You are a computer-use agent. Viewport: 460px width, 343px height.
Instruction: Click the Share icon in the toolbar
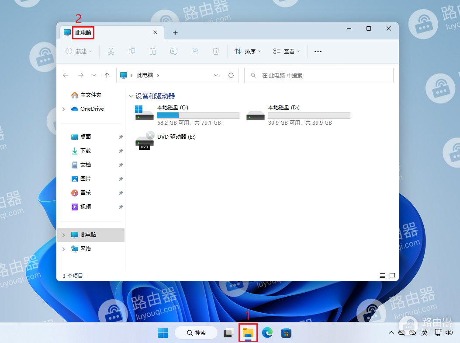pyautogui.click(x=194, y=51)
